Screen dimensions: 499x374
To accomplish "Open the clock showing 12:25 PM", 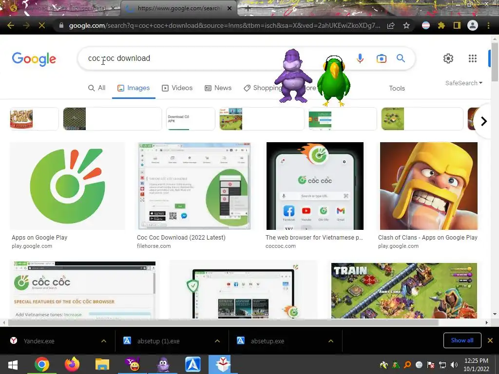I will pos(476,365).
